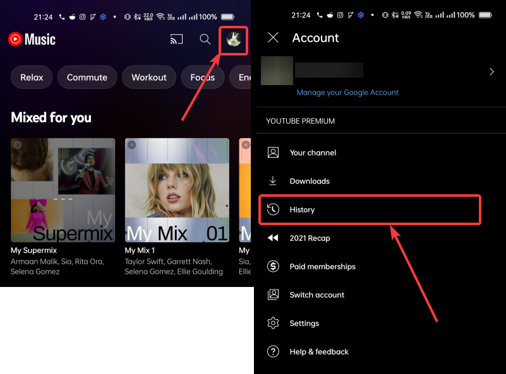Tap the Wi-Fi icon in left status bar

(x=160, y=16)
